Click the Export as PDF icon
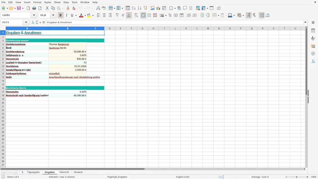This screenshot has width=318, height=179. point(28,8)
